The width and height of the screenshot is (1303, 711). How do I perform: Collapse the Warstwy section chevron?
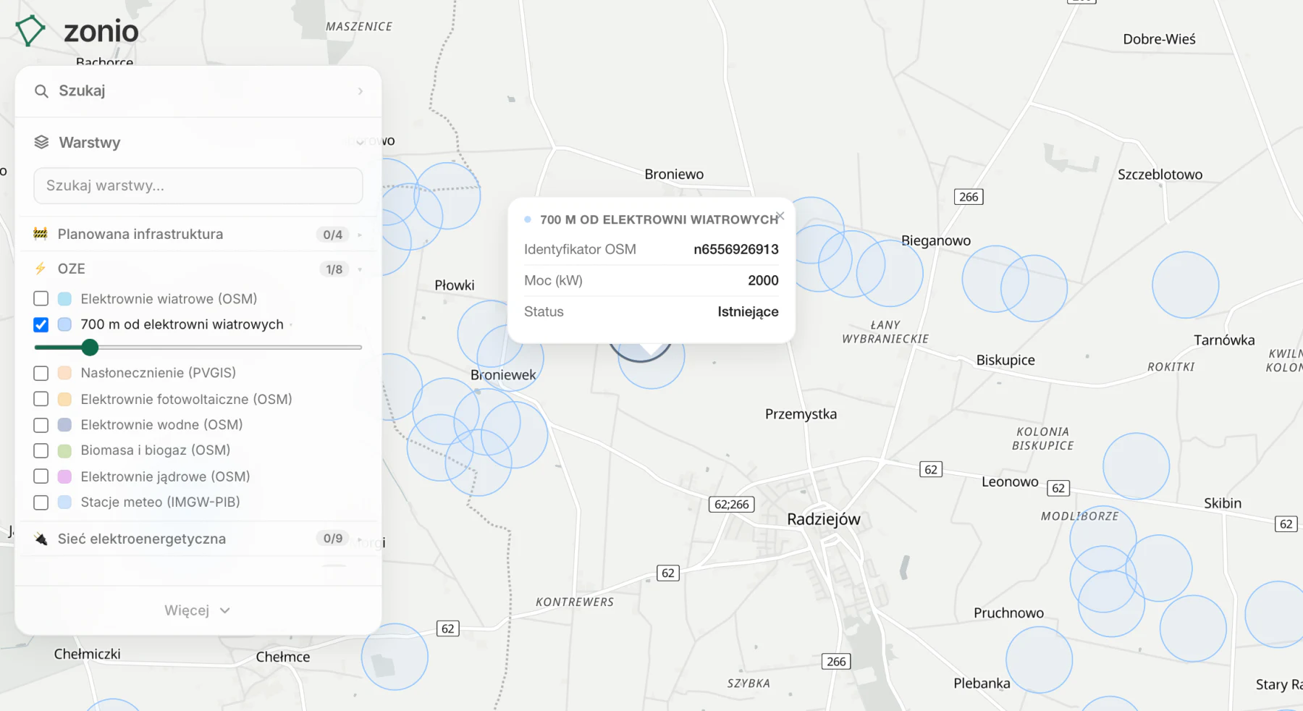360,143
